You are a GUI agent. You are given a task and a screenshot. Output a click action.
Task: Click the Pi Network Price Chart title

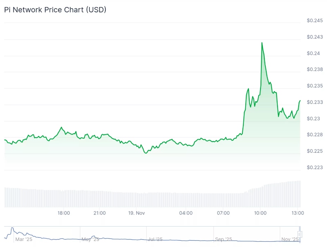tap(55, 10)
